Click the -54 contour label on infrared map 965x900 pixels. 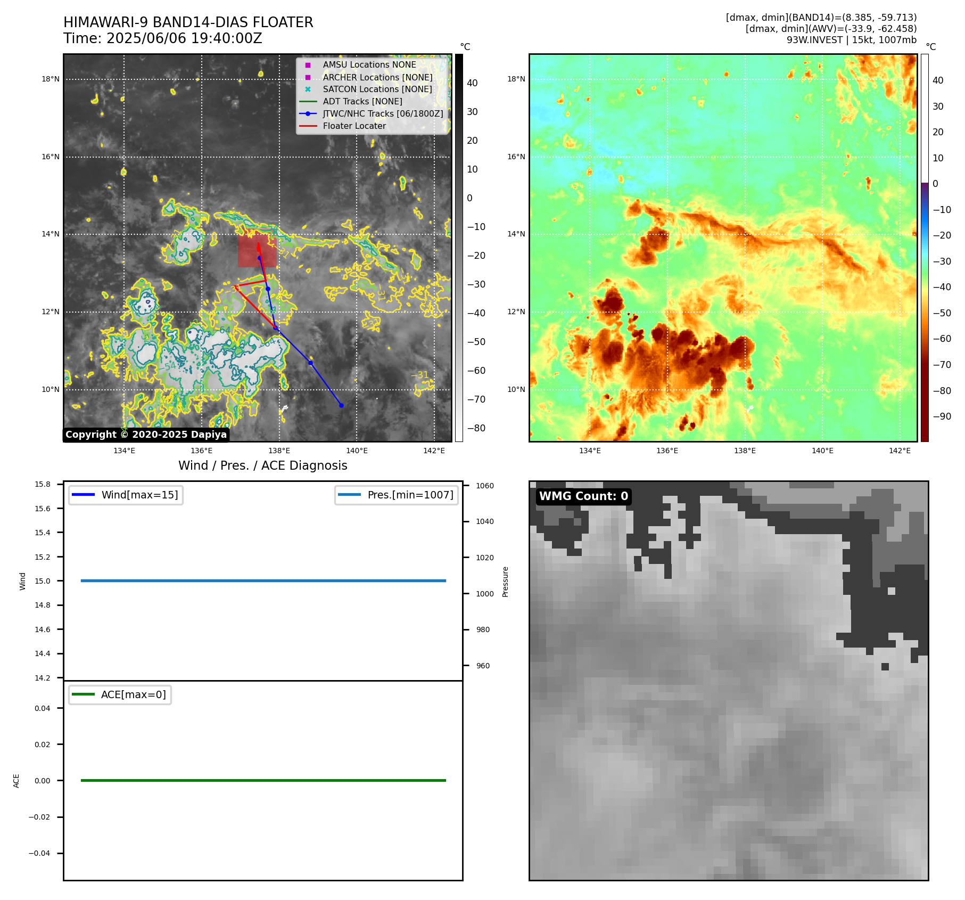168,367
